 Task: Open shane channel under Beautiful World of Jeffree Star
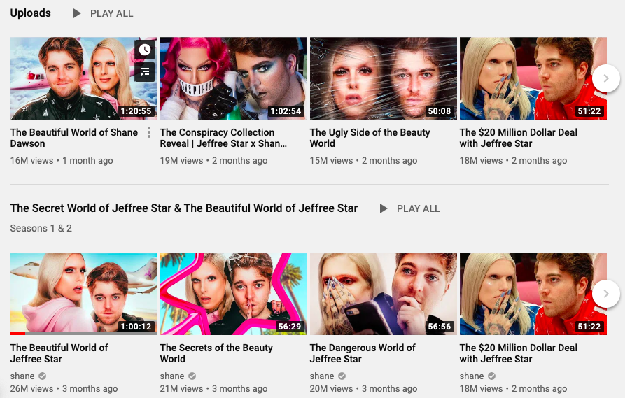[22, 376]
